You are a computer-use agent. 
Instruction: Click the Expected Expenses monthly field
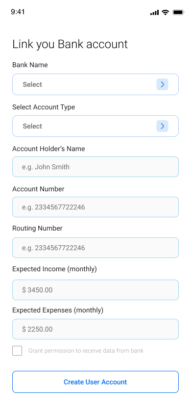coord(95,329)
